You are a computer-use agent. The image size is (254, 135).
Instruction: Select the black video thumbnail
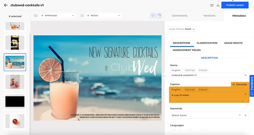15,102
